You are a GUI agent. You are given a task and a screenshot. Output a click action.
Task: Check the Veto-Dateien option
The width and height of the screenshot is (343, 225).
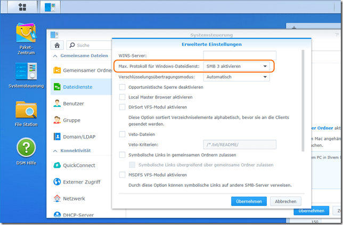[x=123, y=134]
